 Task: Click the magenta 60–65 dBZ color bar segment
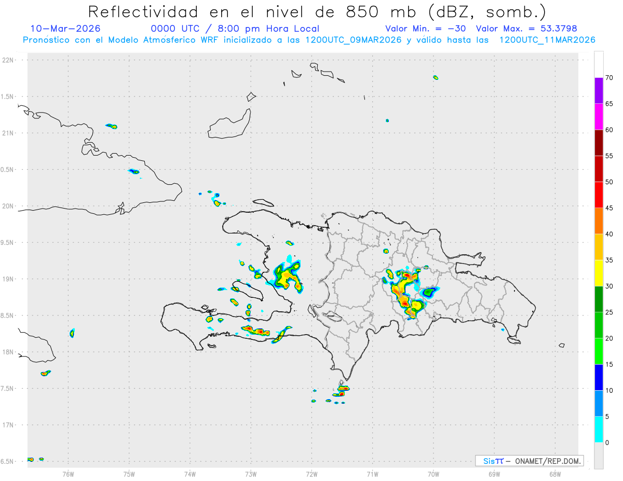599,117
